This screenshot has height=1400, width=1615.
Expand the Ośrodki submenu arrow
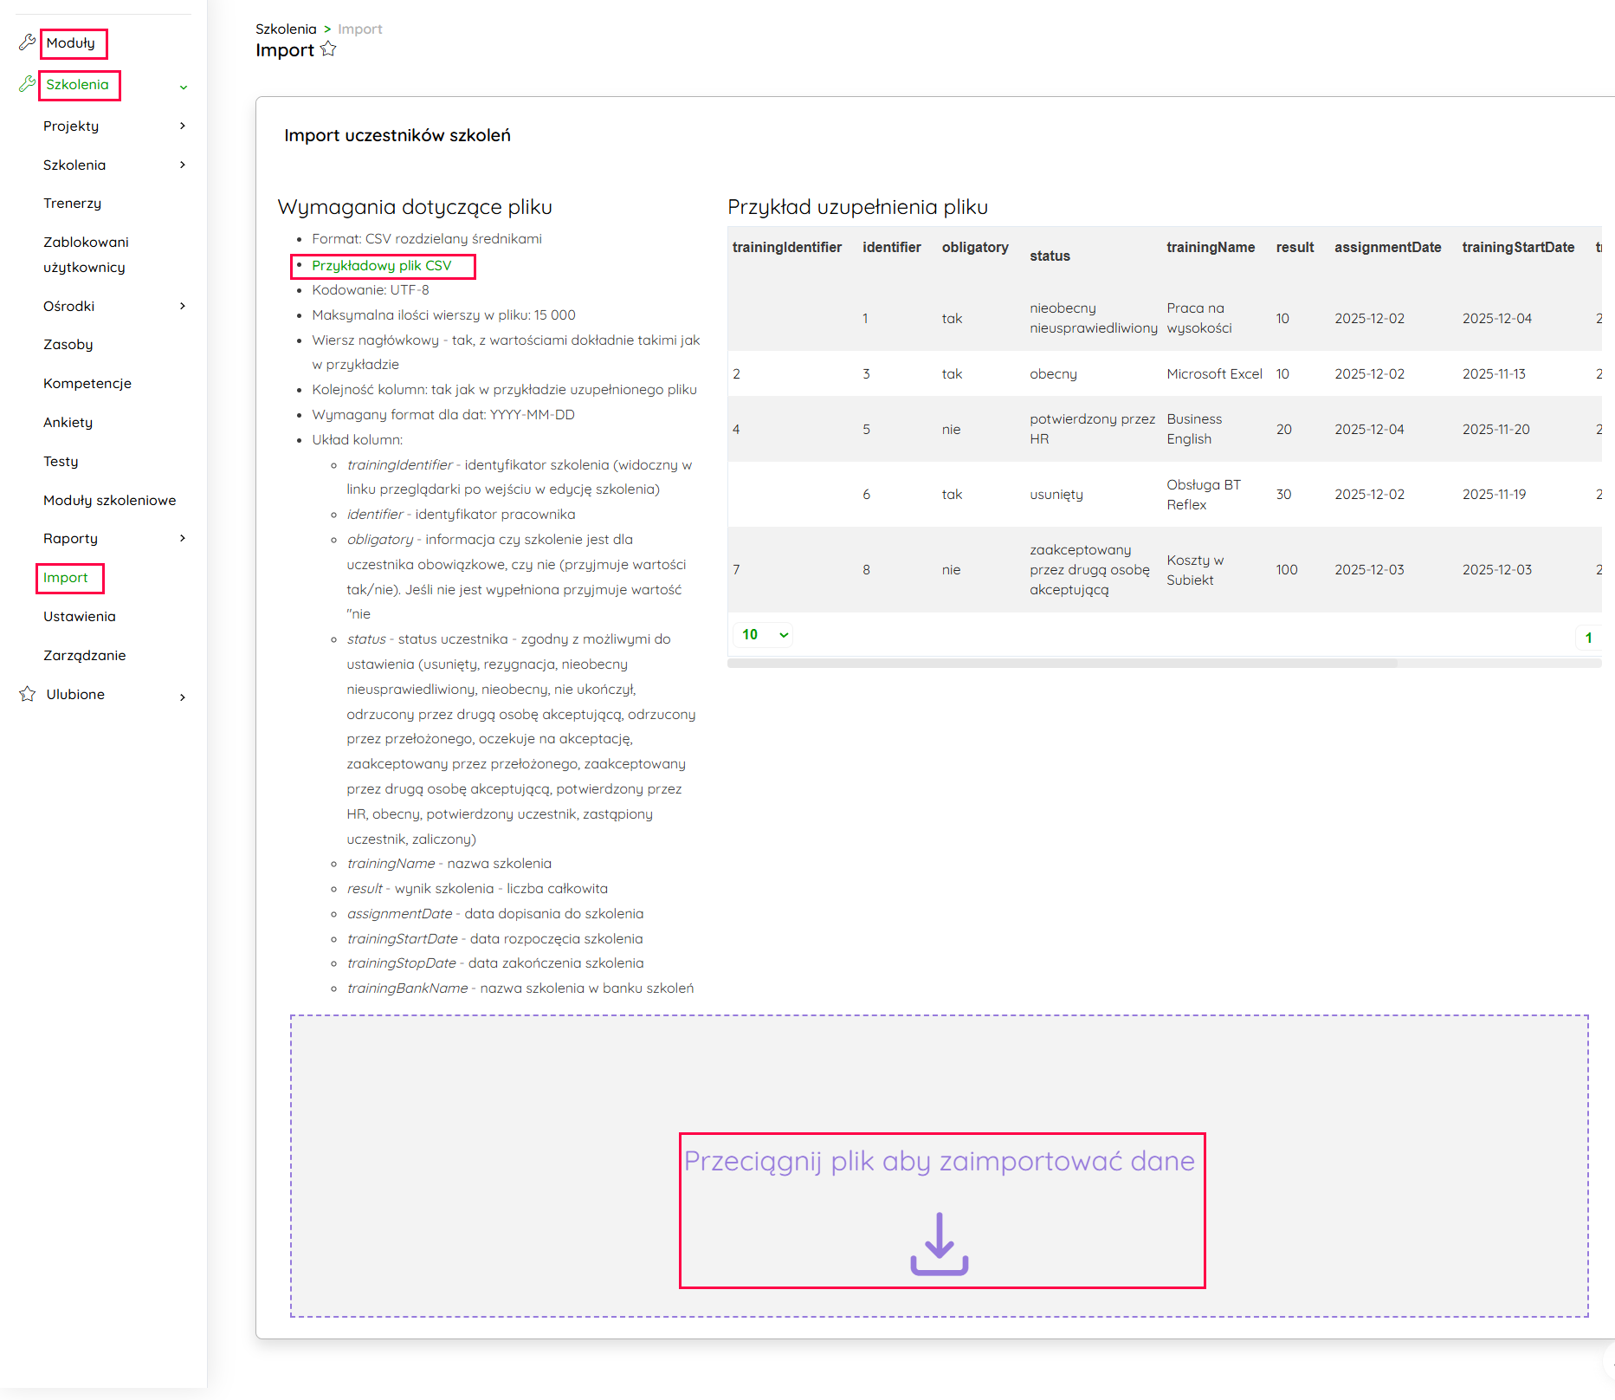coord(183,306)
